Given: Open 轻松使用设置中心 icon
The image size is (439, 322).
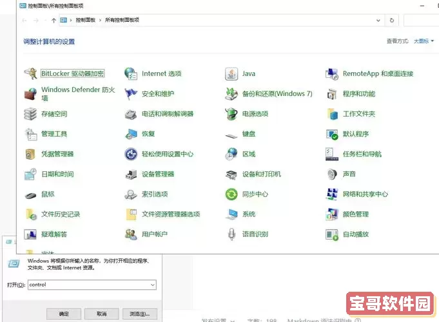Looking at the screenshot, I should [131, 154].
